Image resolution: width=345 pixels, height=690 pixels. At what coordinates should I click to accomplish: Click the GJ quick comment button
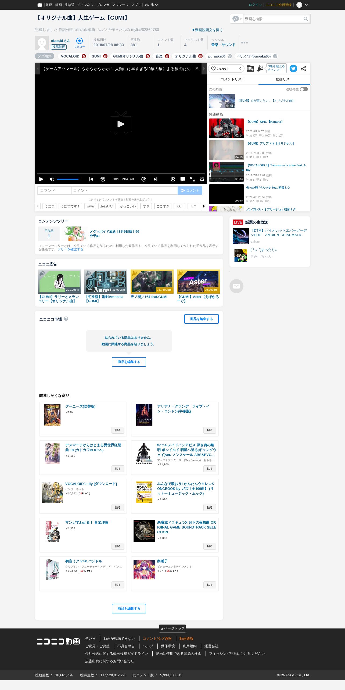point(179,206)
